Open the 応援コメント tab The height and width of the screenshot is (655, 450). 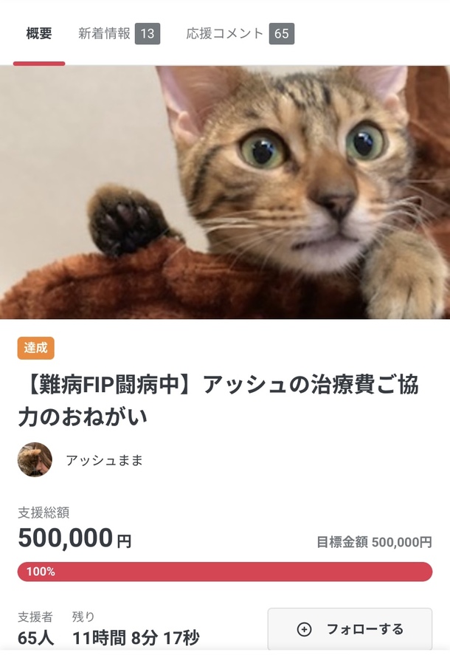[240, 33]
